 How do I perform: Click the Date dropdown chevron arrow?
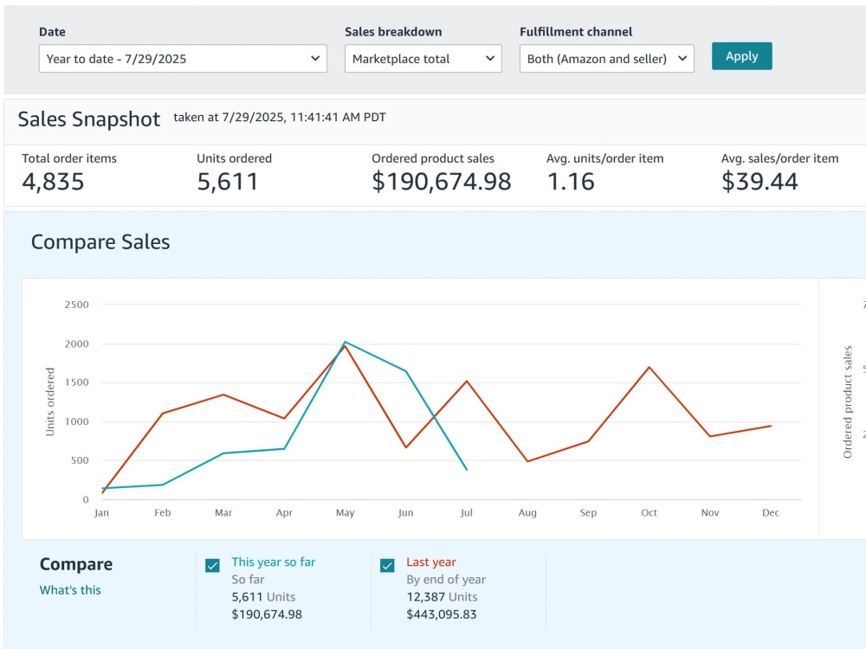[x=315, y=59]
